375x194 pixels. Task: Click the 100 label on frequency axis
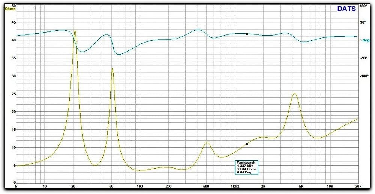pos(140,186)
